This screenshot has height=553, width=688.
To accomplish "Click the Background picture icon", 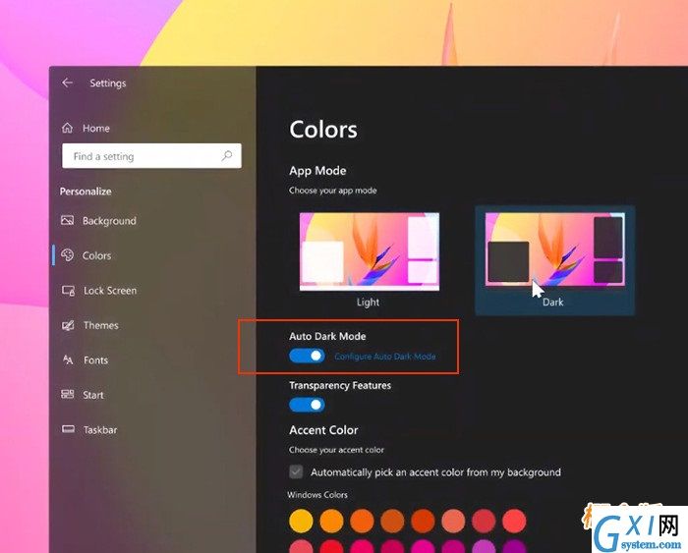I will coord(67,220).
